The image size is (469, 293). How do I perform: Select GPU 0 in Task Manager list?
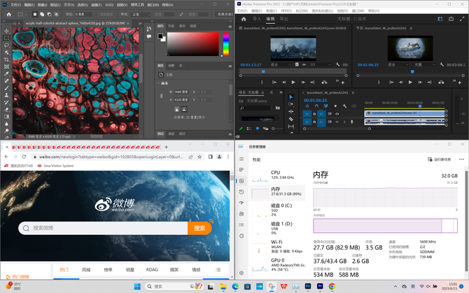click(278, 264)
